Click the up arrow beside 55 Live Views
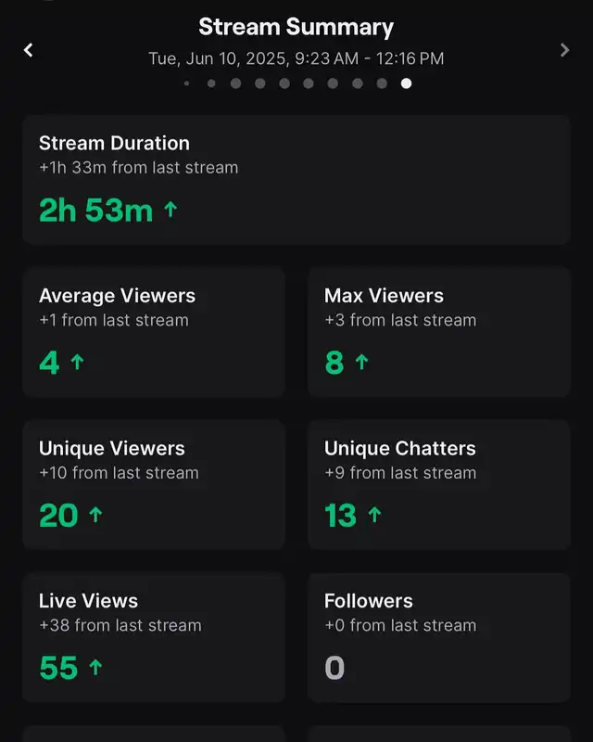Screen dimensions: 593x742 [95, 667]
